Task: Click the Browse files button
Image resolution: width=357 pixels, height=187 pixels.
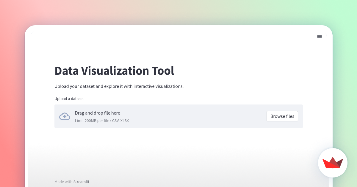Action: pos(282,116)
